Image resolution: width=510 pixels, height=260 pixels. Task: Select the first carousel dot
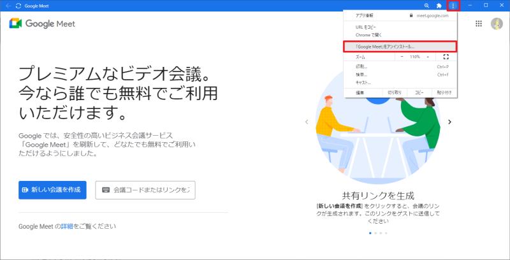point(370,233)
